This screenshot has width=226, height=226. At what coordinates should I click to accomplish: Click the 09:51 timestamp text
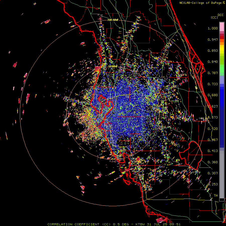pos(175,224)
